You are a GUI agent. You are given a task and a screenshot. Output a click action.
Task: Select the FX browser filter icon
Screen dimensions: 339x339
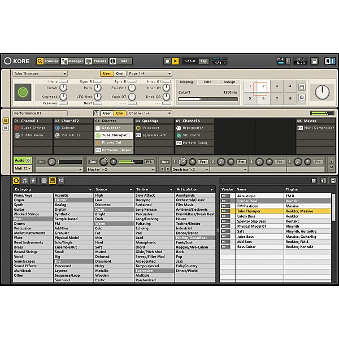(x=61, y=181)
